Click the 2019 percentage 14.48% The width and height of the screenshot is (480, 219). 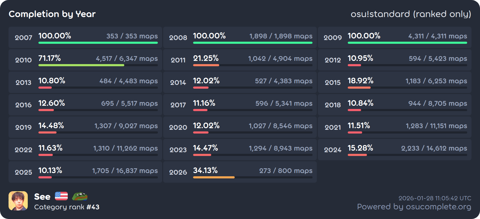(x=51, y=126)
